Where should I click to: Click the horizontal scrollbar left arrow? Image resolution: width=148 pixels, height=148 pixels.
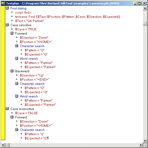(3, 145)
